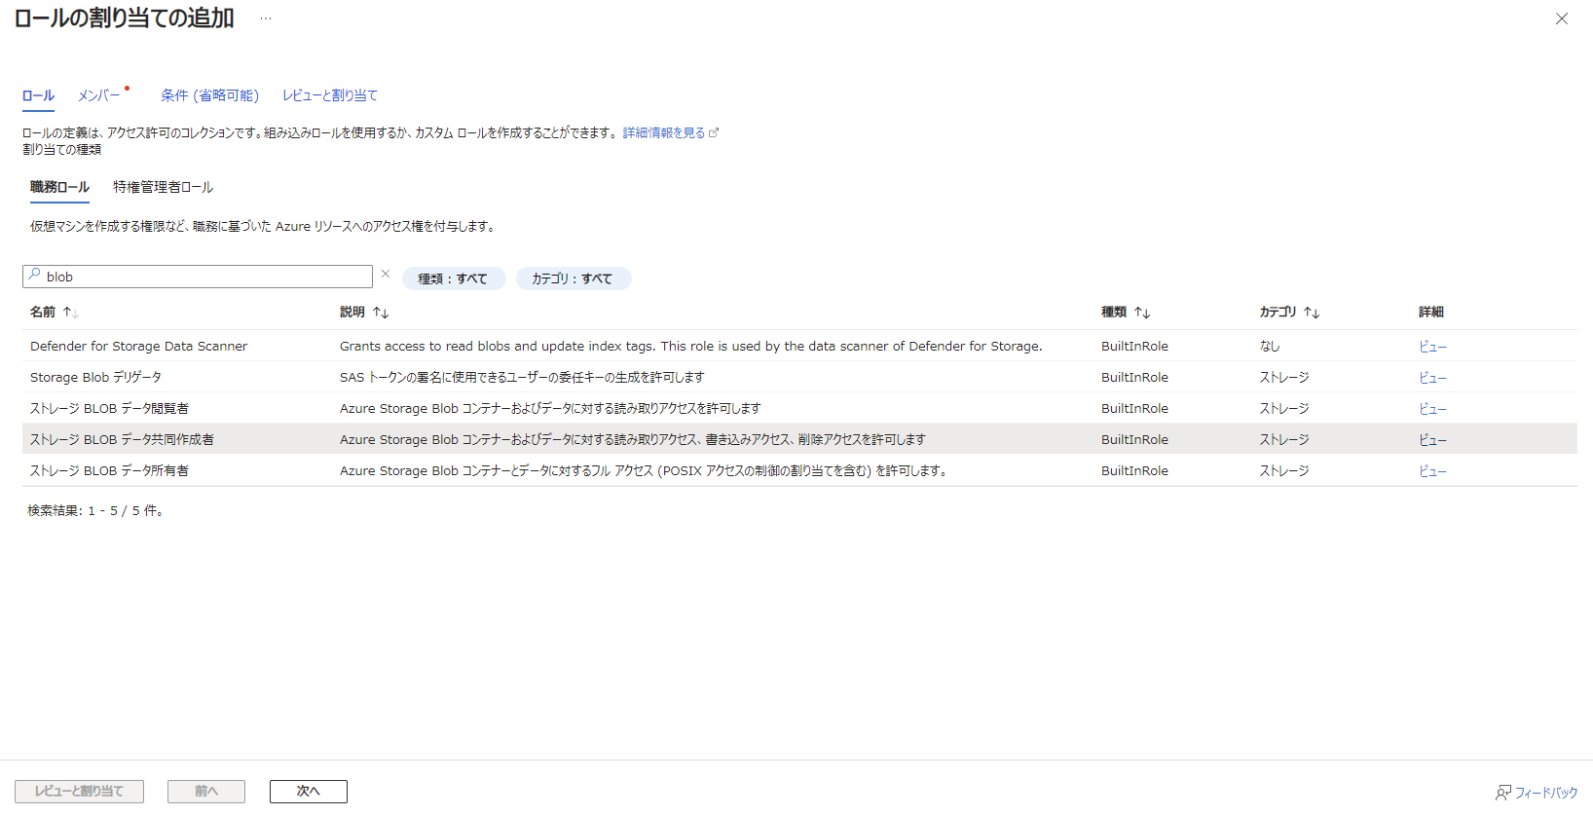
Task: Click the 次へ button
Action: click(x=309, y=792)
